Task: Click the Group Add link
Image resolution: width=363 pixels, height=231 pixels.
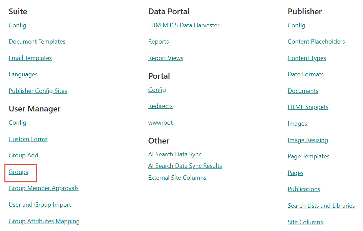Action: pos(23,155)
